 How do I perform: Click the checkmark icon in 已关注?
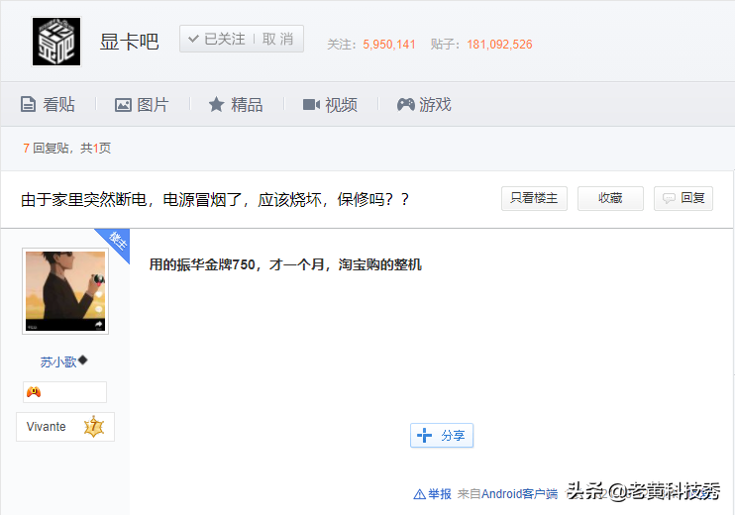point(193,39)
